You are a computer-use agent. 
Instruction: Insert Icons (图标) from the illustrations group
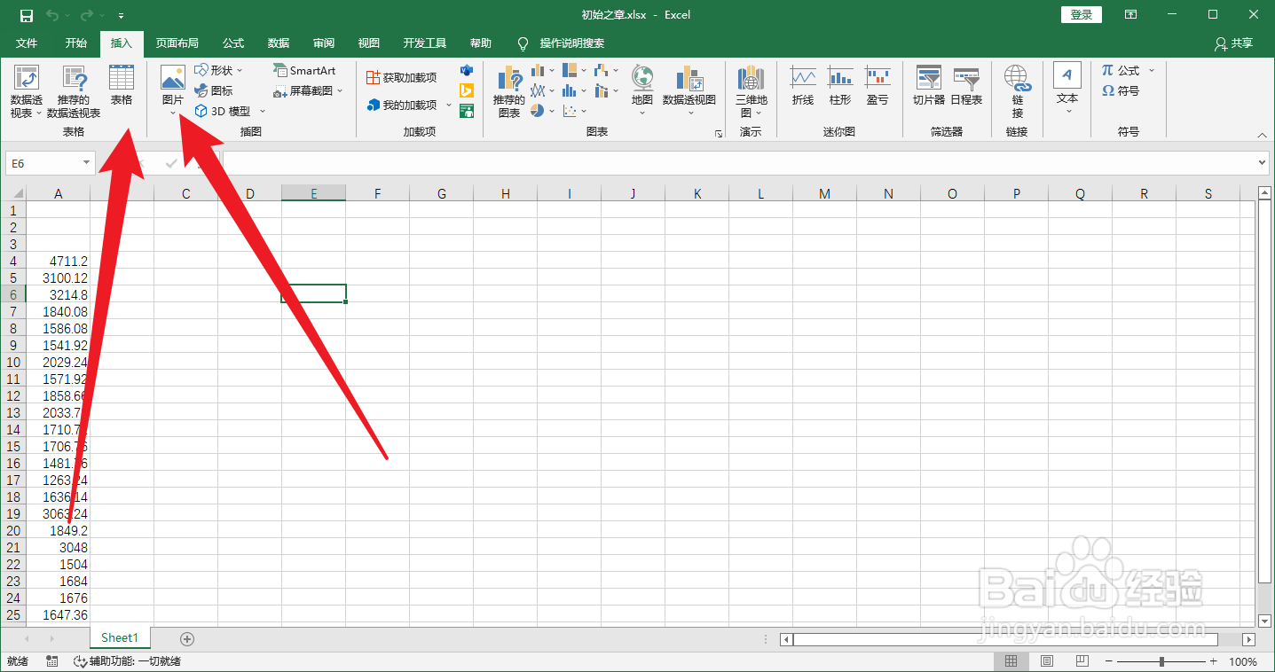click(x=213, y=90)
